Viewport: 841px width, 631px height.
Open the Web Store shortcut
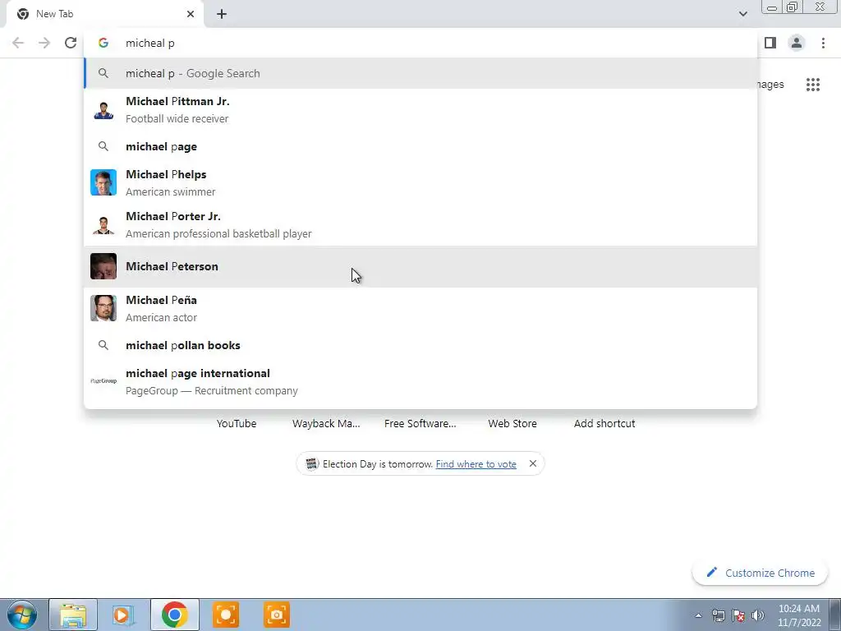tap(512, 423)
